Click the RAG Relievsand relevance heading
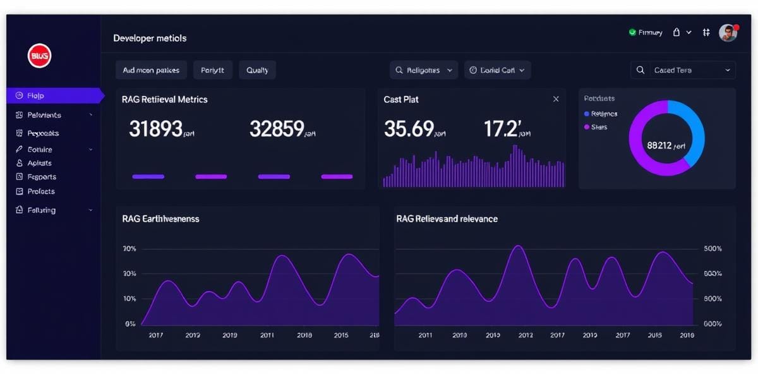This screenshot has height=374, width=758. click(447, 219)
